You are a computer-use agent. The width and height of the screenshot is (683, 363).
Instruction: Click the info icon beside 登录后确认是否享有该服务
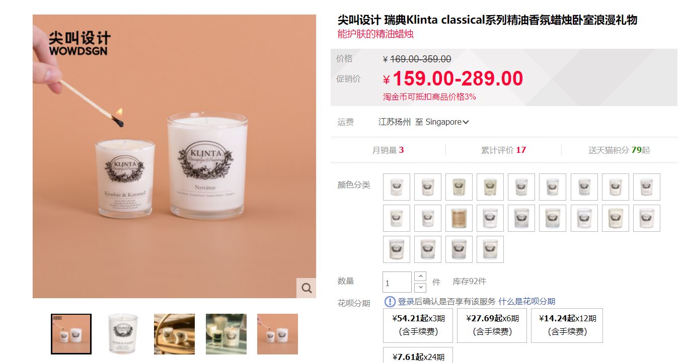[390, 302]
